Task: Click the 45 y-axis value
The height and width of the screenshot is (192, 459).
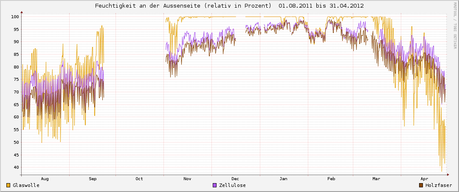Action: [x=16, y=155]
